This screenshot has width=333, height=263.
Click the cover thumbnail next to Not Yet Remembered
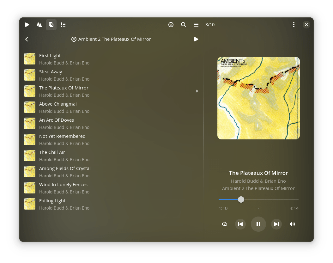30,140
